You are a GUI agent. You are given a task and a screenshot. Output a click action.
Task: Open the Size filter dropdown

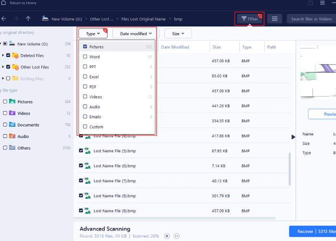tap(178, 34)
